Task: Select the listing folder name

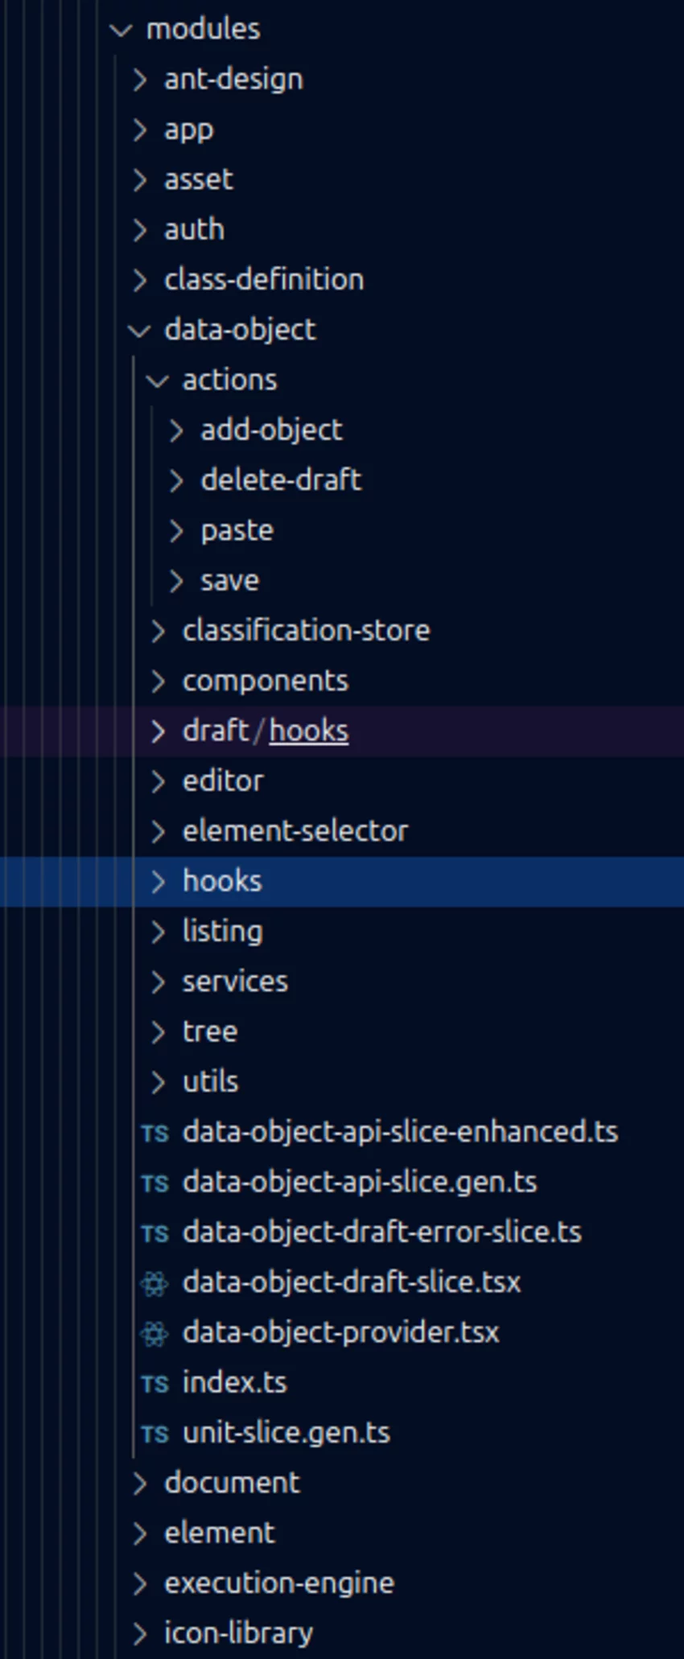Action: click(223, 932)
